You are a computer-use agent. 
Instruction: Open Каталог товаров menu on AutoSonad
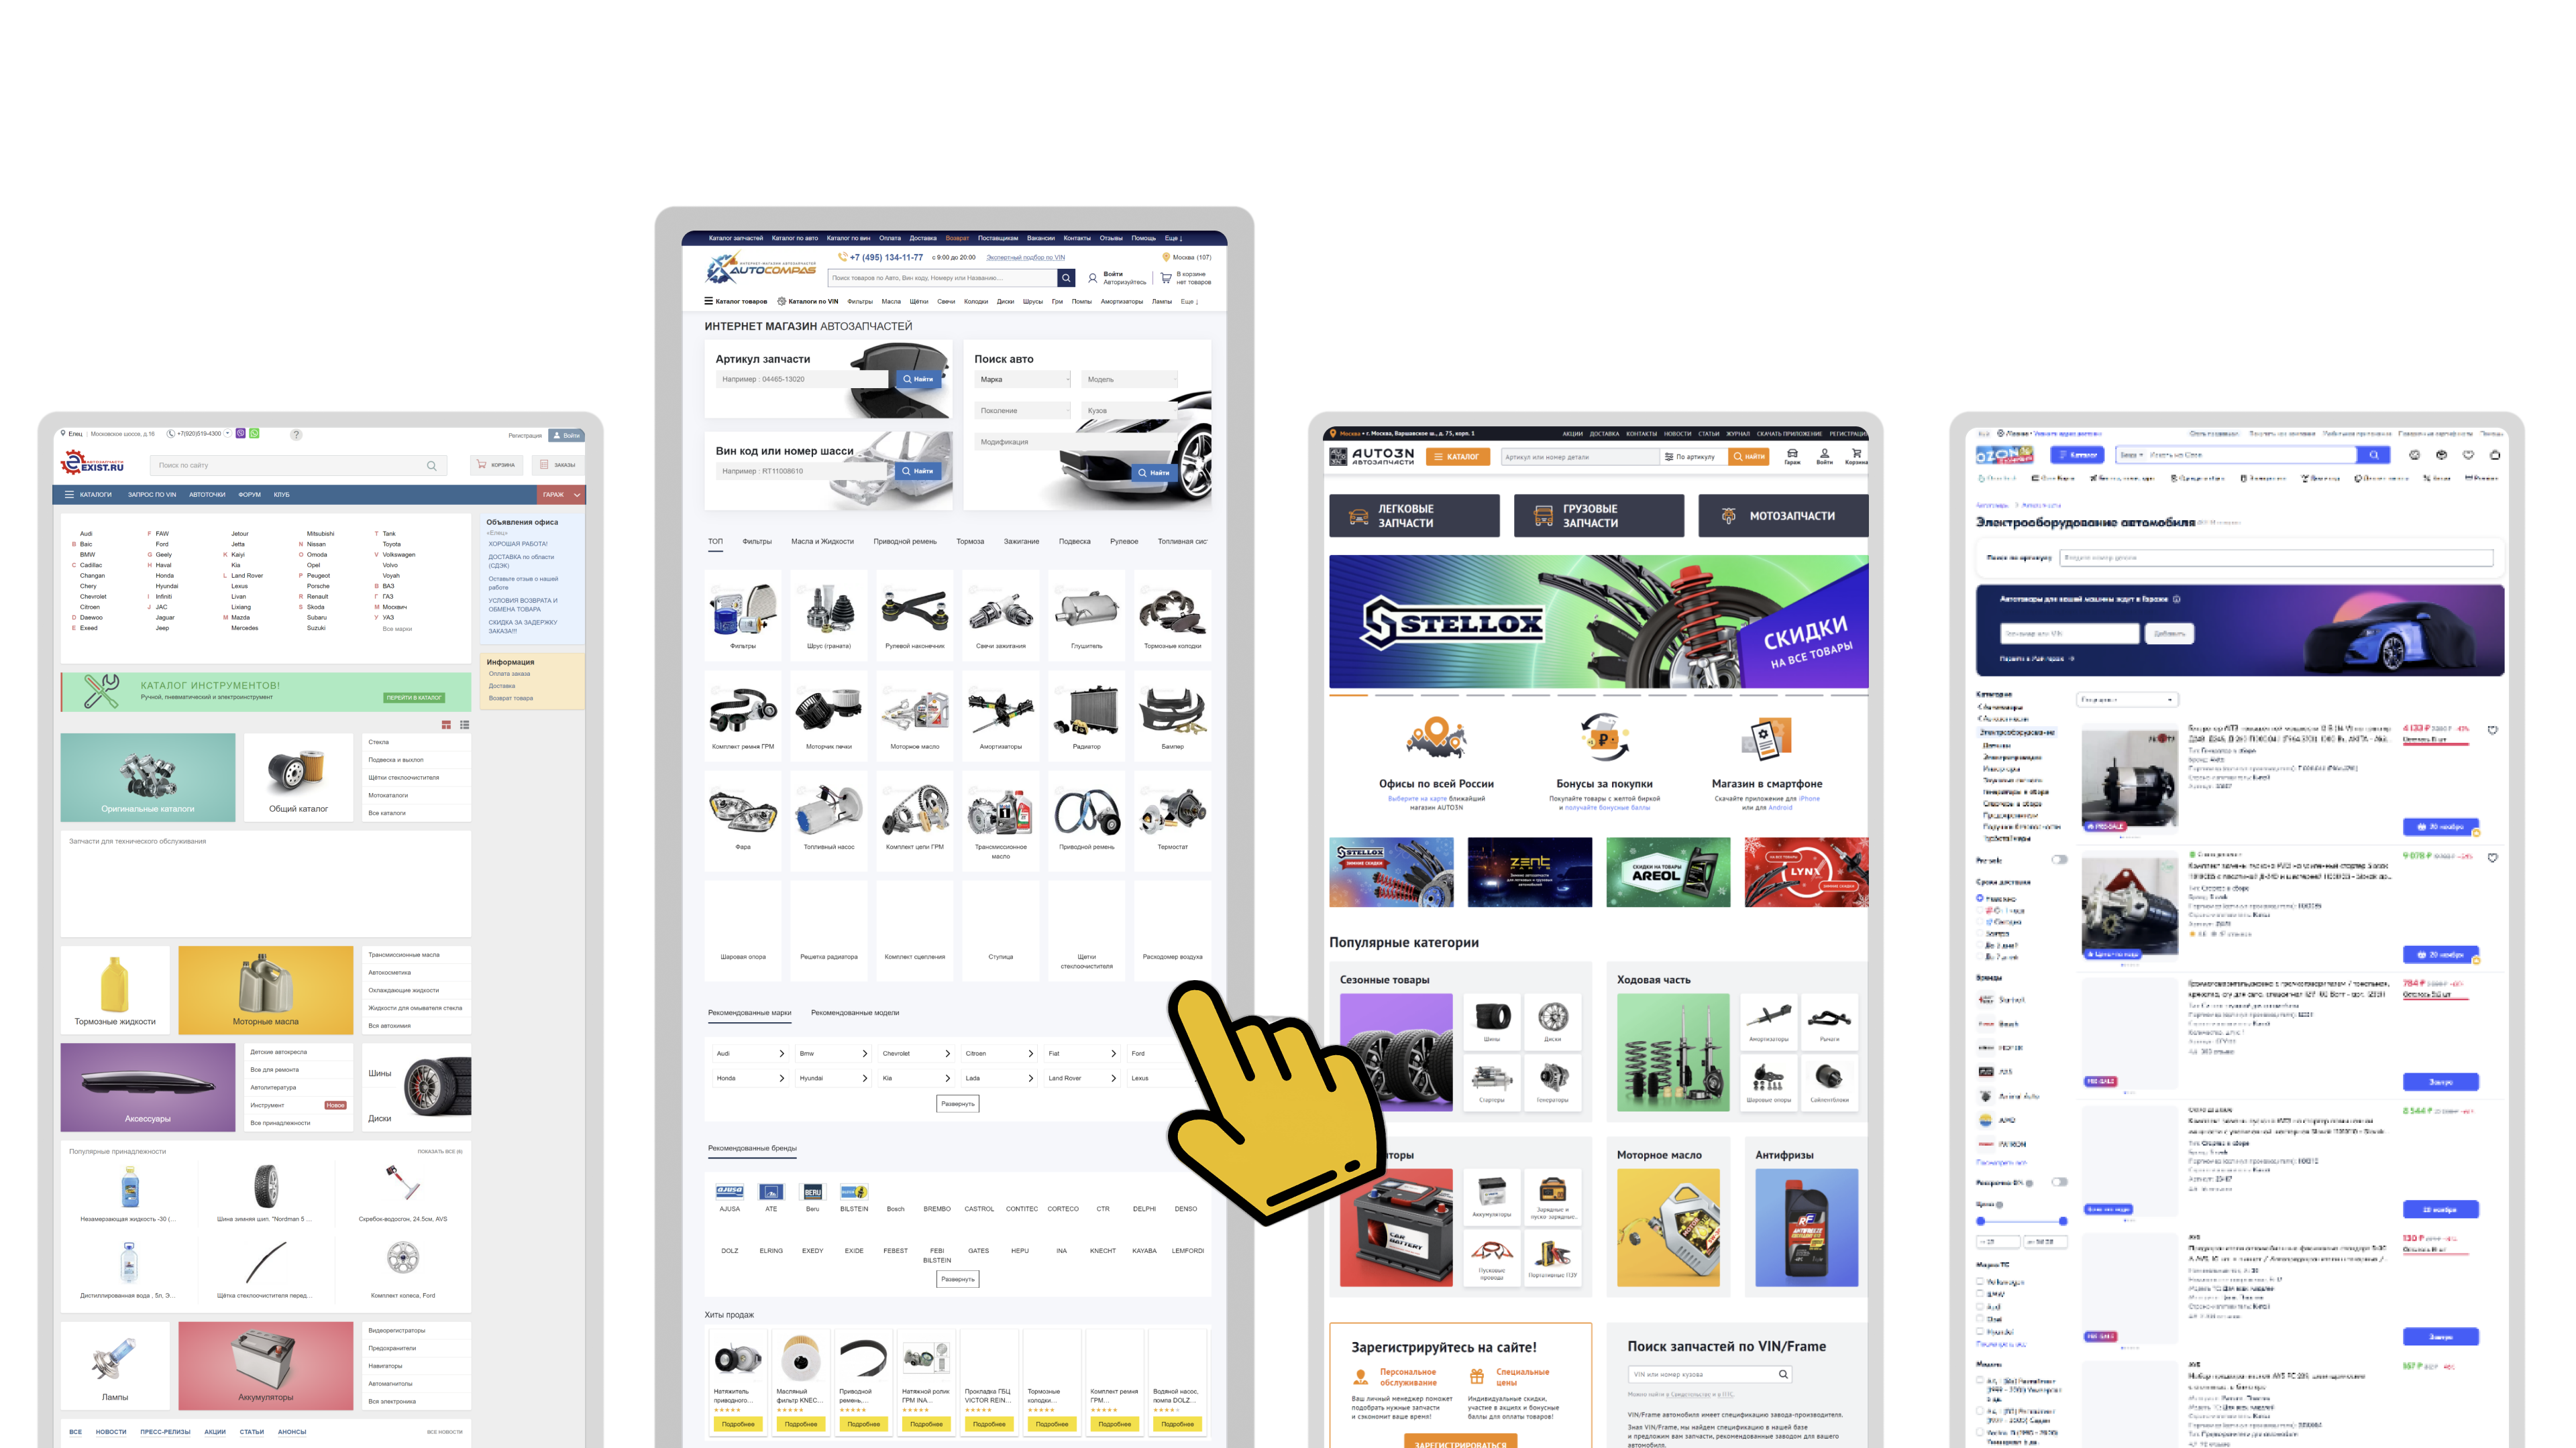736,300
